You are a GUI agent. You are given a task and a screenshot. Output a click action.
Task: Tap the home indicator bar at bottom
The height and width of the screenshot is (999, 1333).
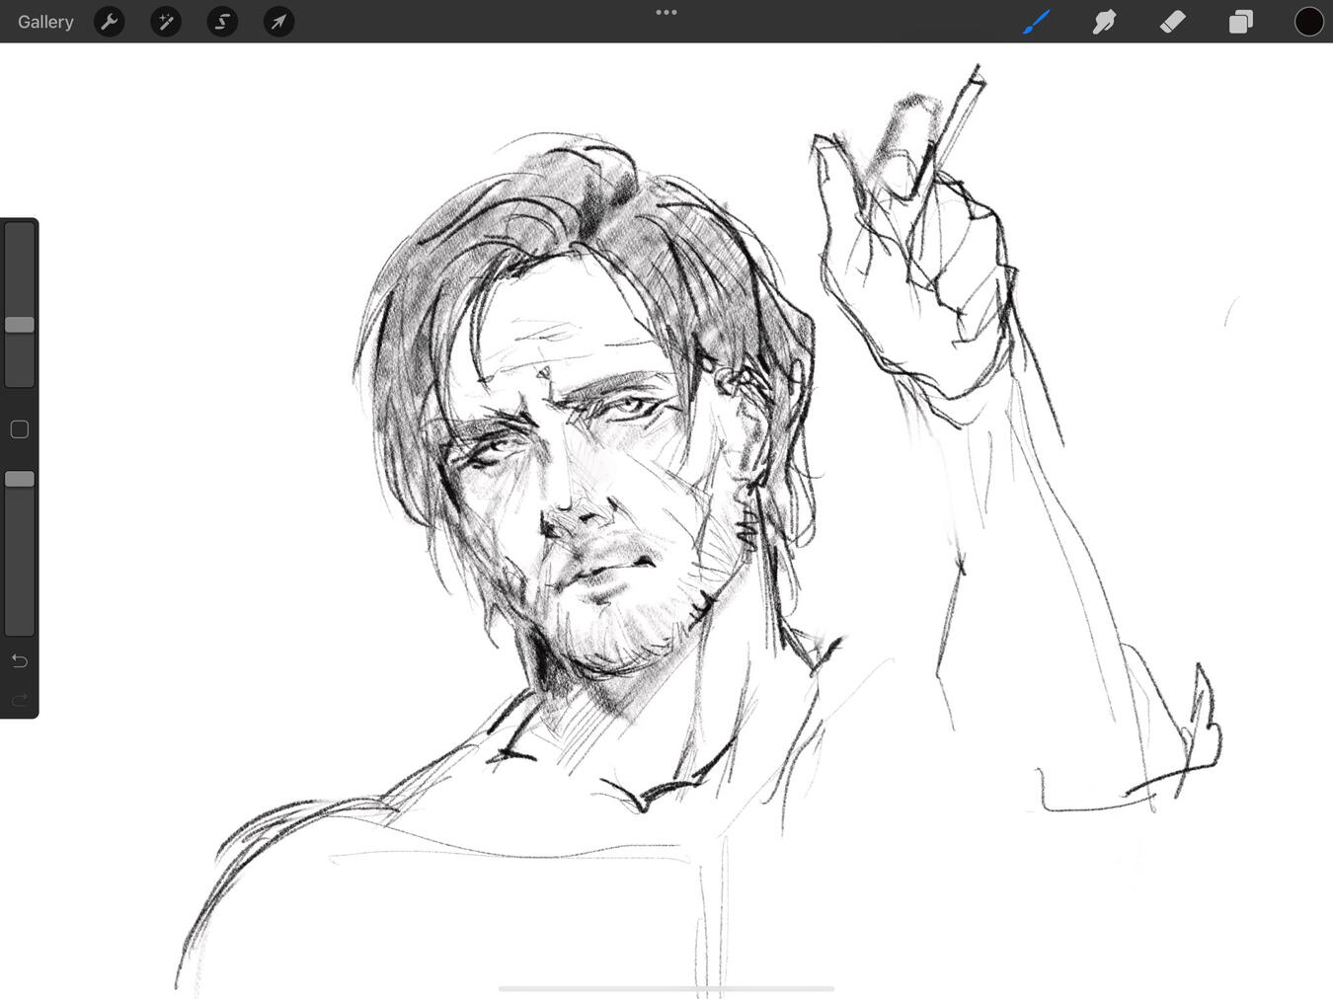tap(666, 988)
